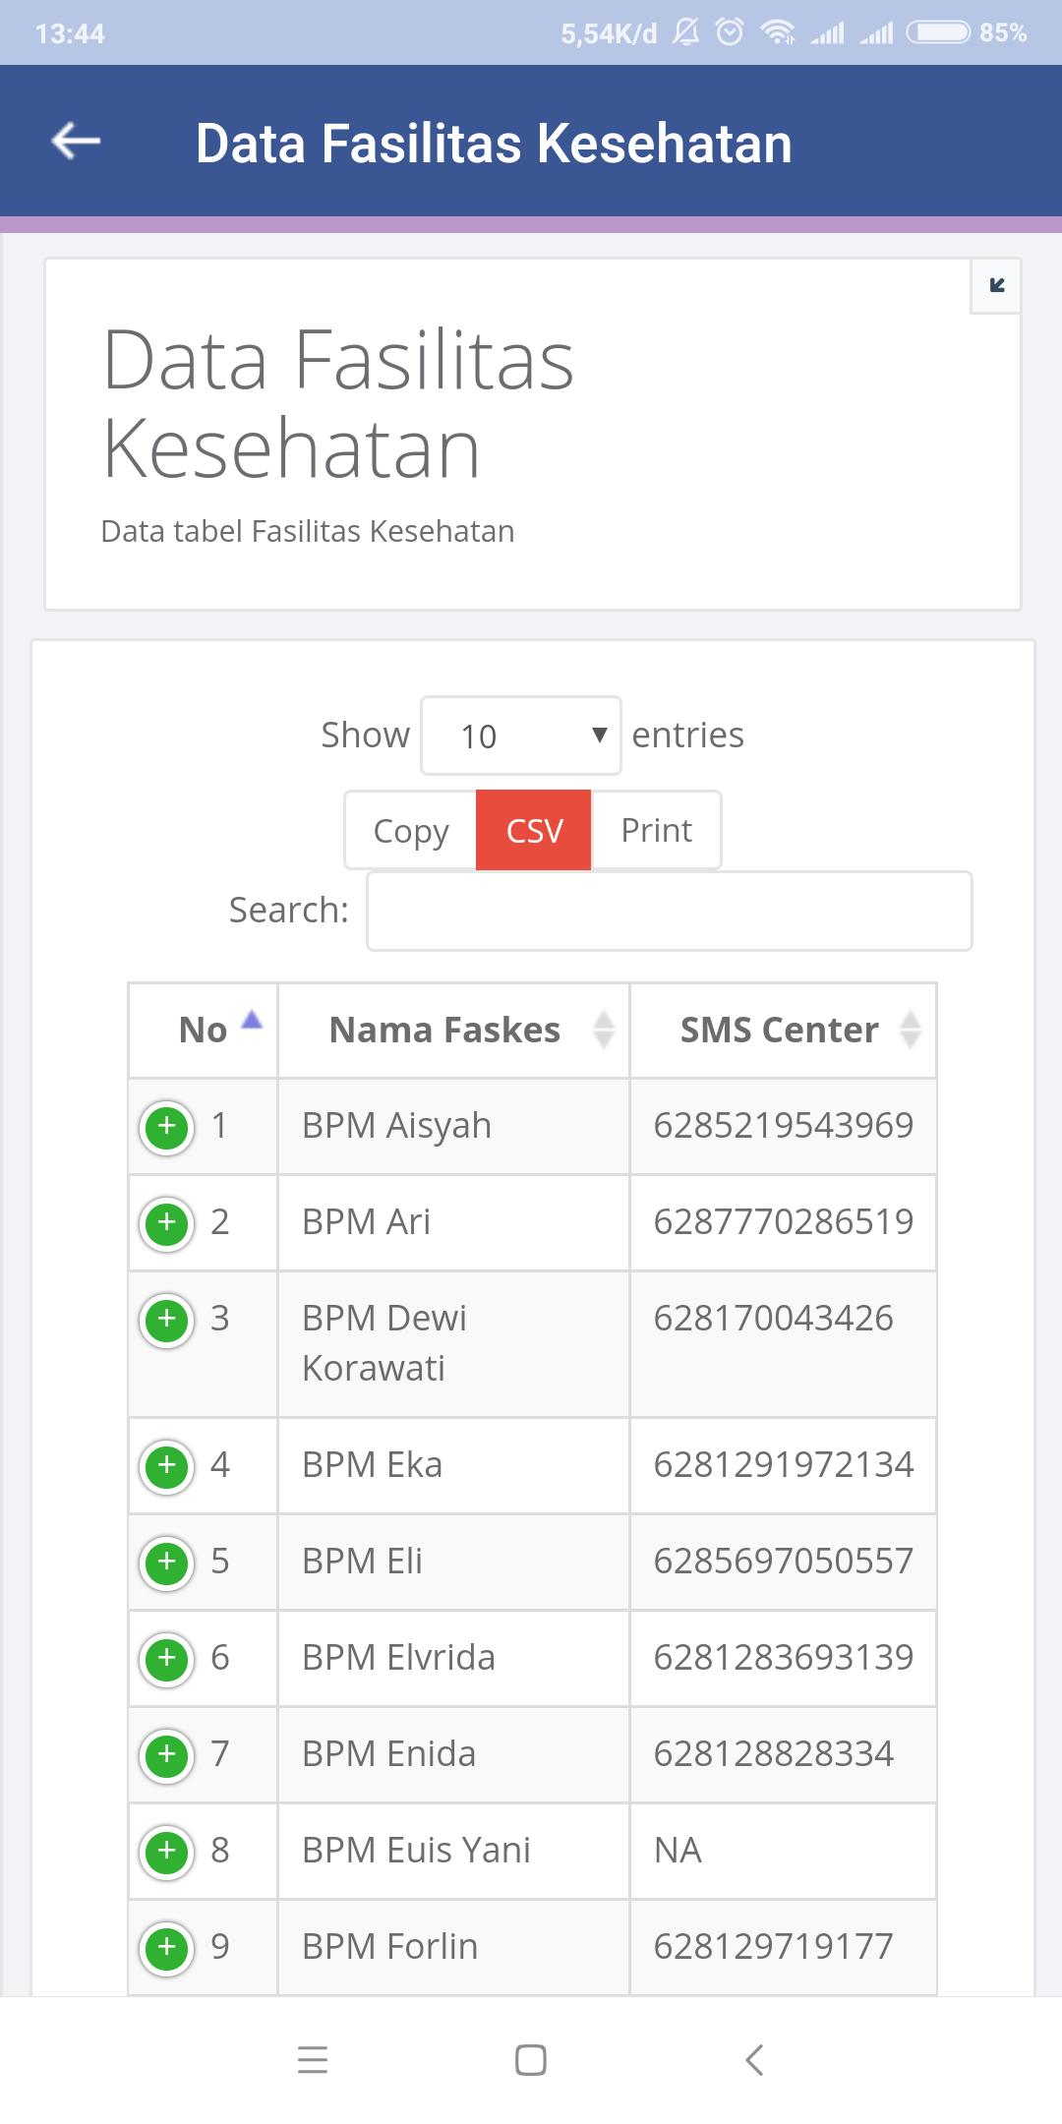
Task: Click green plus icon for BPM Elvrida
Action: pos(166,1659)
